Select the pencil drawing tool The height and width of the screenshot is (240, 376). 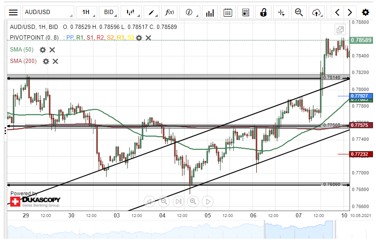click(151, 12)
